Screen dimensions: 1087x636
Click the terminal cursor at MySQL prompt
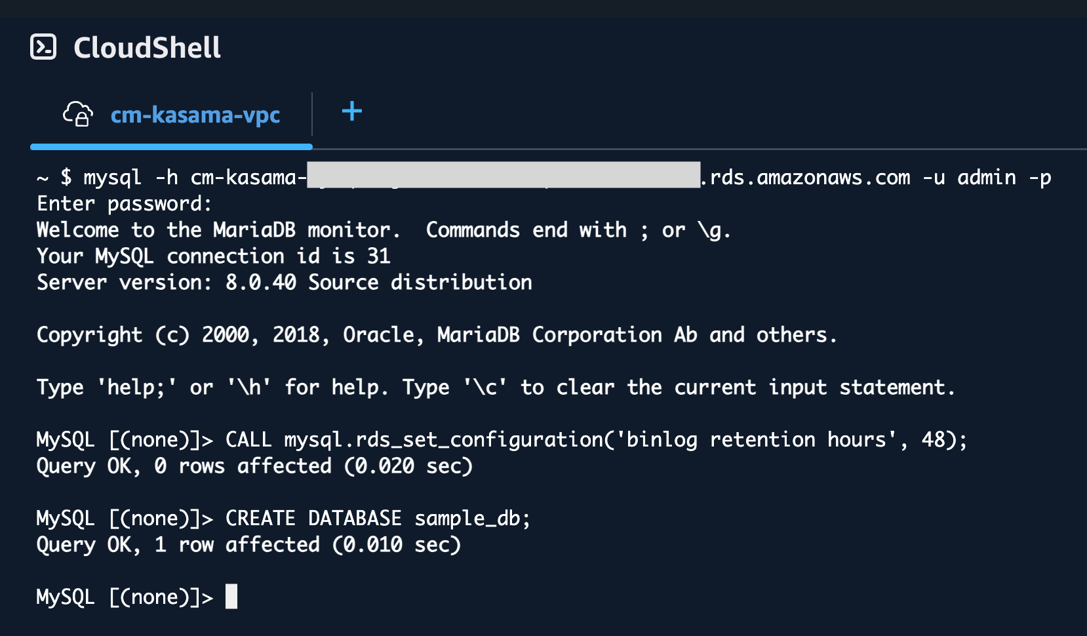tap(231, 597)
